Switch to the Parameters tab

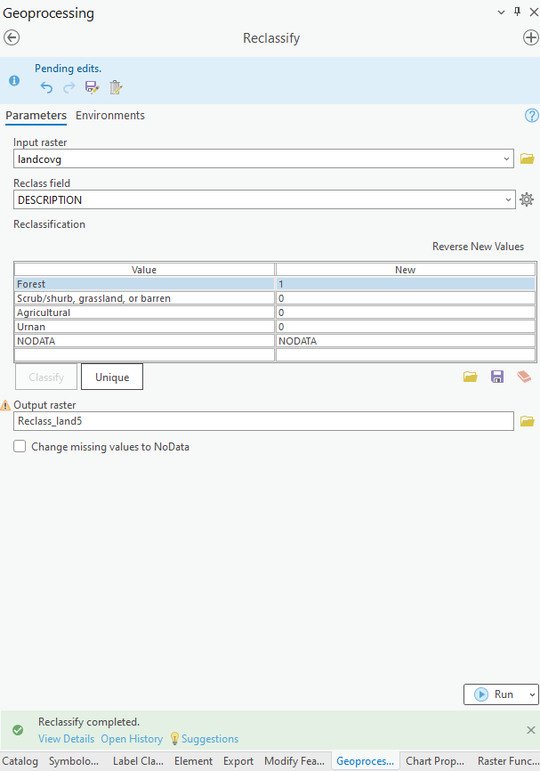(36, 116)
